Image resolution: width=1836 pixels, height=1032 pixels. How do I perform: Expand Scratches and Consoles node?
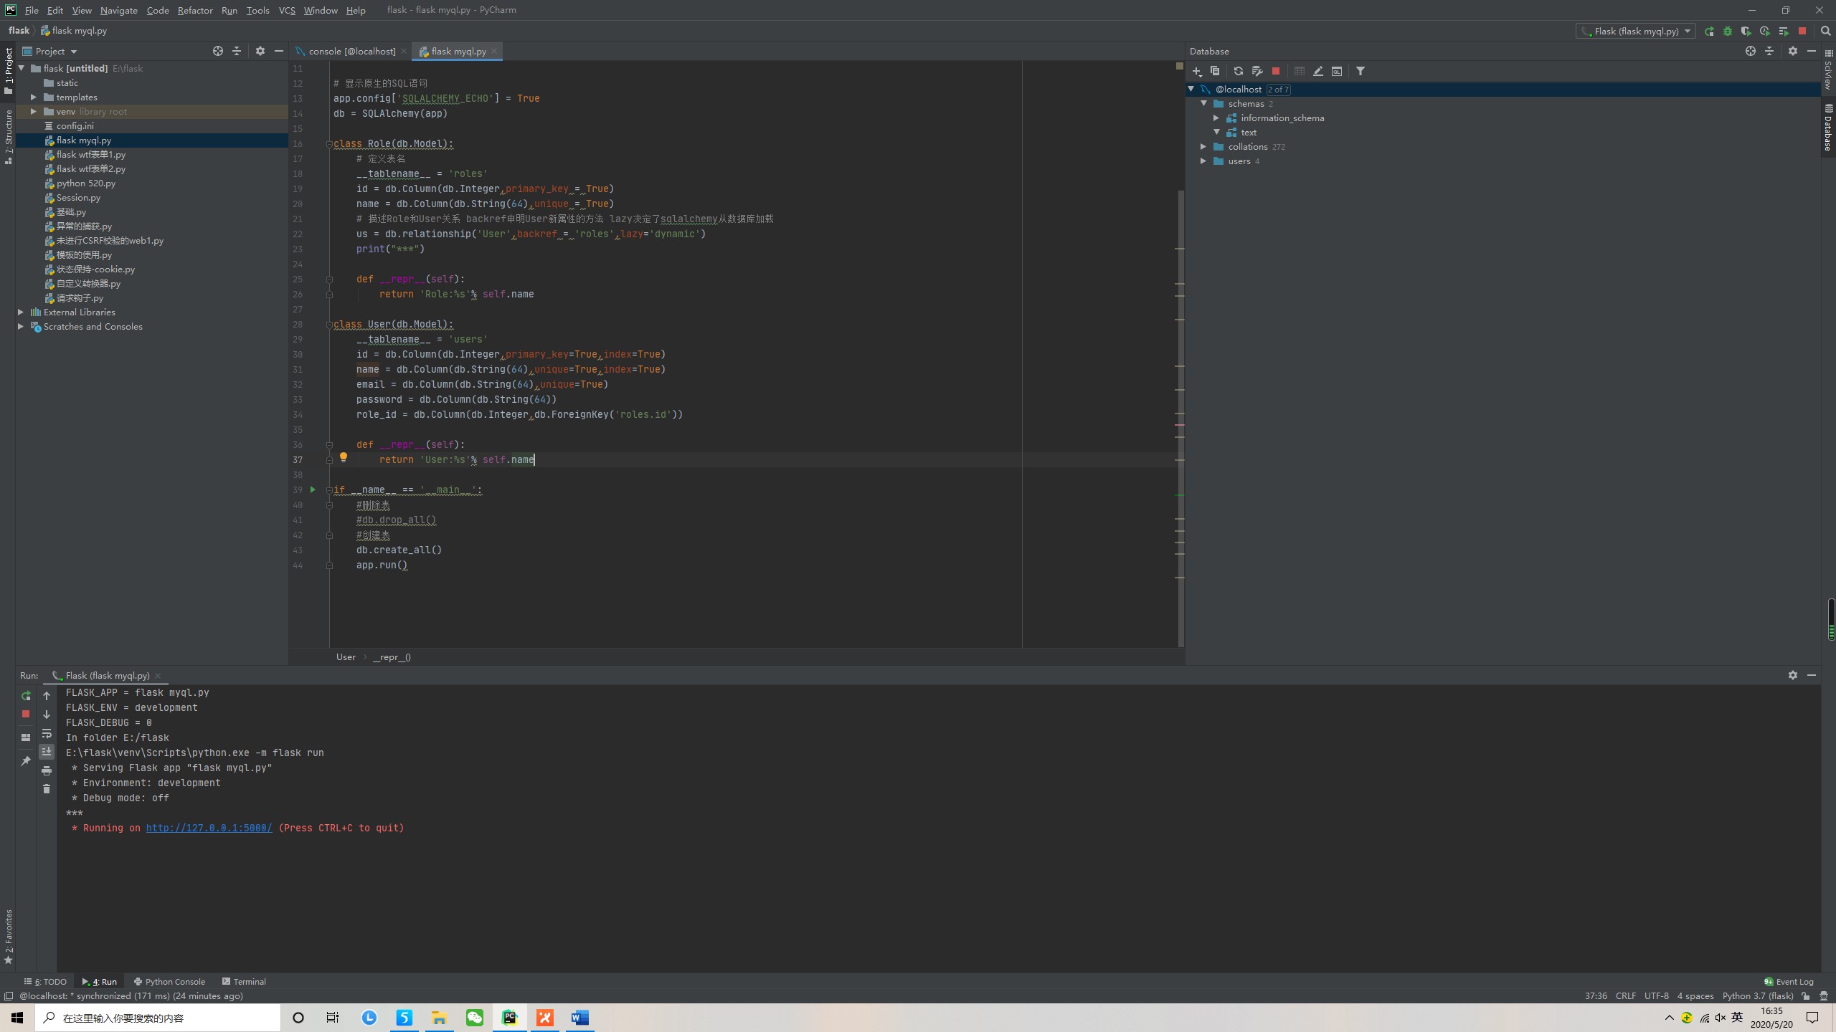20,326
